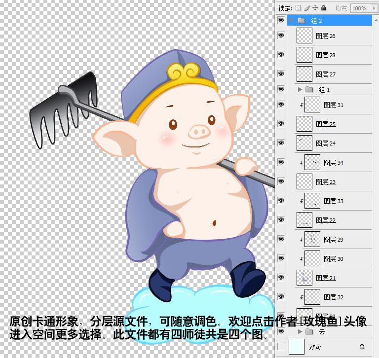Select the 背景 layer thumbnail

click(x=296, y=347)
